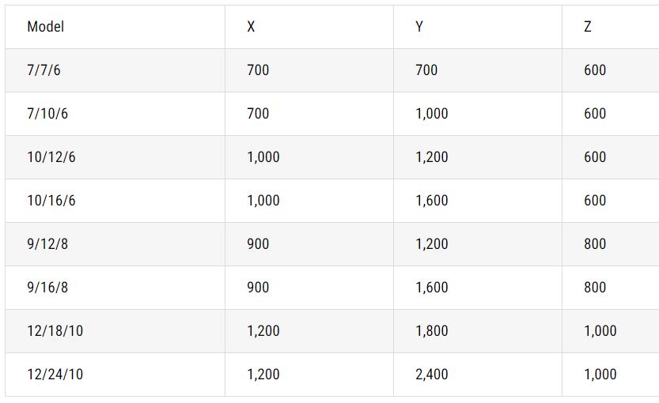659x403 pixels.
Task: Select the 9/16/8 model cell
Action: pos(47,288)
